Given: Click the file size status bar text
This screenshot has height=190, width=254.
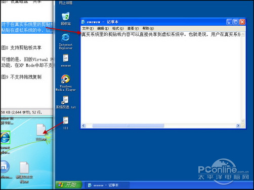Looking at the screenshot, I should (x=21, y=112).
